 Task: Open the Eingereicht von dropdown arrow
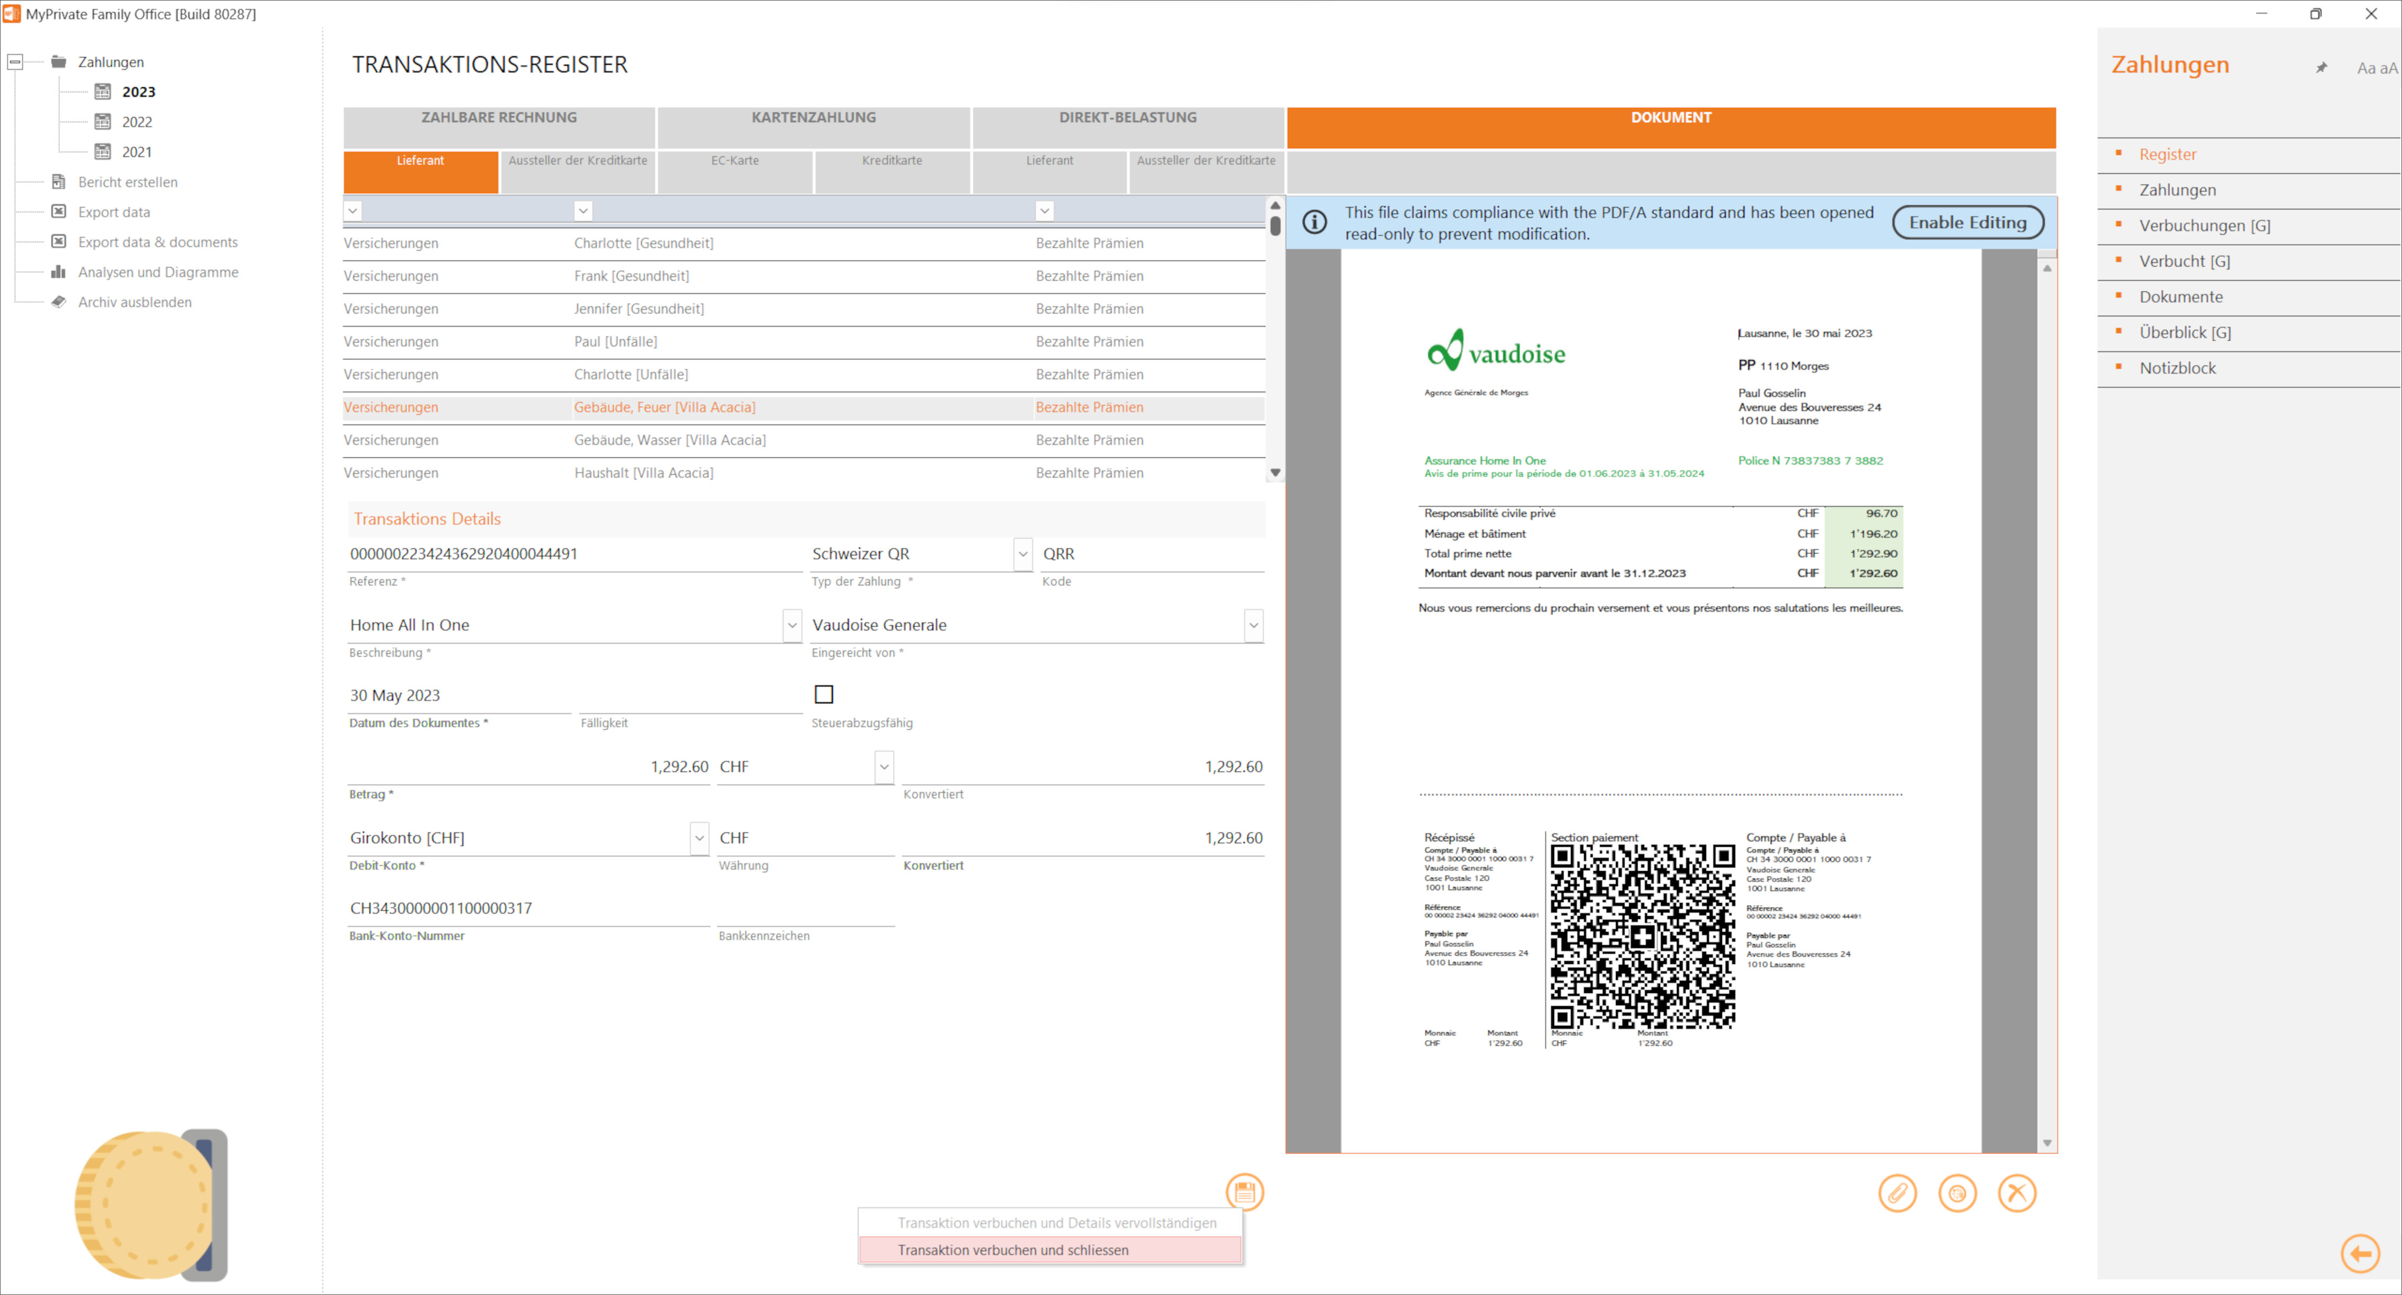pyautogui.click(x=1253, y=625)
